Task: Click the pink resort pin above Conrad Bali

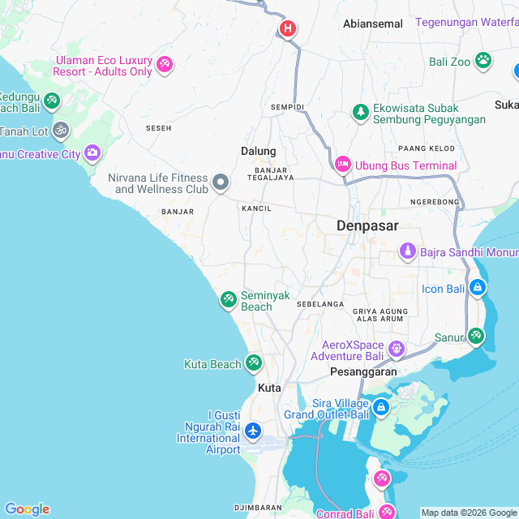Action: tap(382, 479)
